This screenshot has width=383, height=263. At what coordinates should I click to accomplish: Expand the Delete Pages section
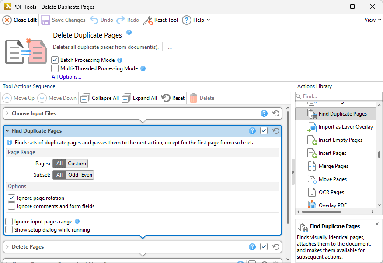coord(7,247)
